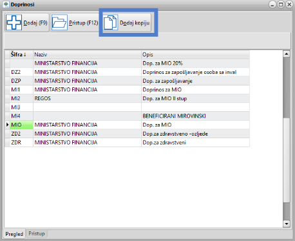Click the Pristup (F12) button label
Image resolution: width=295 pixels, height=241 pixels.
click(x=84, y=22)
